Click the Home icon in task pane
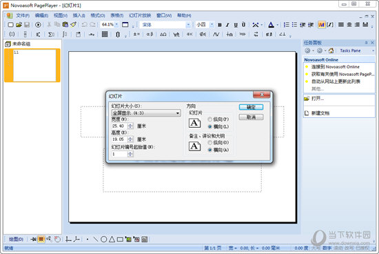The image size is (379, 254). coord(331,50)
